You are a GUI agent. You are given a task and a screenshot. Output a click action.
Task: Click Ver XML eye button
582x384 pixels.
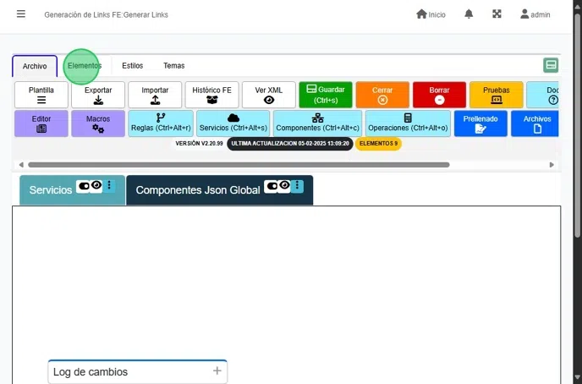click(269, 95)
